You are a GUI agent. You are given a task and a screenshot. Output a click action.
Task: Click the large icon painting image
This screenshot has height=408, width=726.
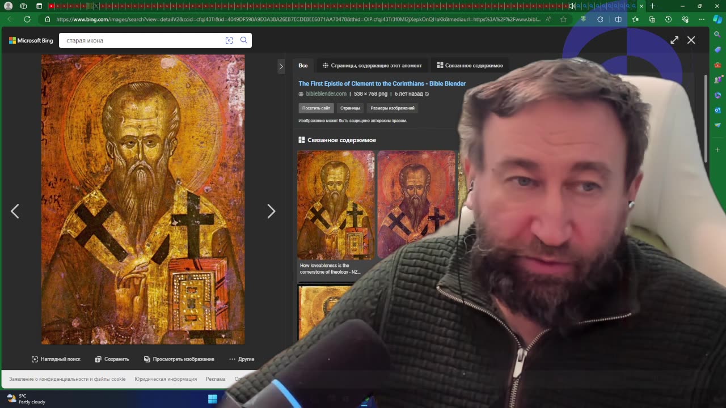(x=143, y=199)
